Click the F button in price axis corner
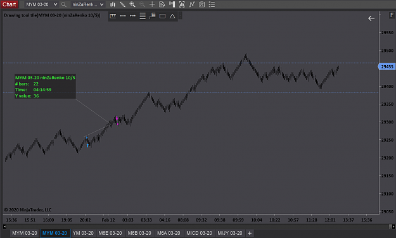The width and height of the screenshot is (396, 238). point(392,15)
